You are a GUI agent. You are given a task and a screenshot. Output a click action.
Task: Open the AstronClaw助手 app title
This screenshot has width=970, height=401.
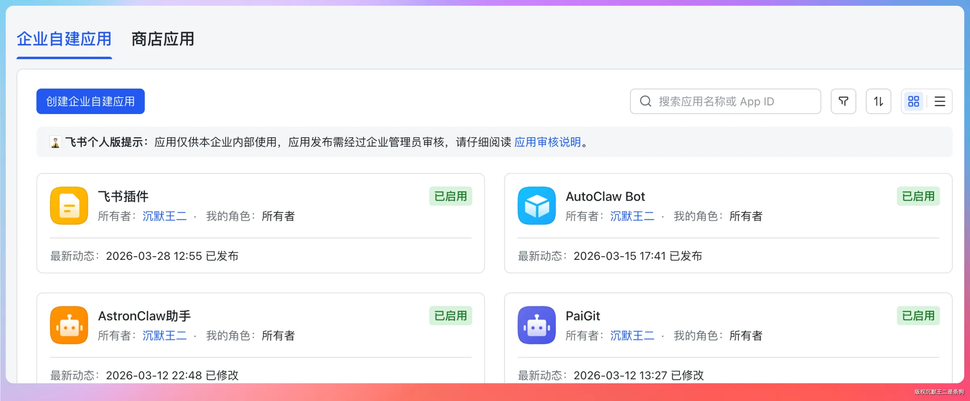pyautogui.click(x=144, y=316)
